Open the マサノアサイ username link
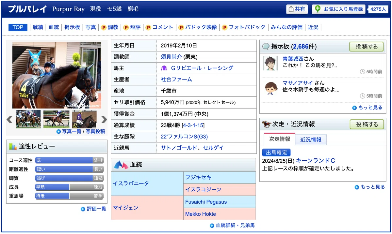Viewport: 392px width, 234px height. (x=298, y=83)
